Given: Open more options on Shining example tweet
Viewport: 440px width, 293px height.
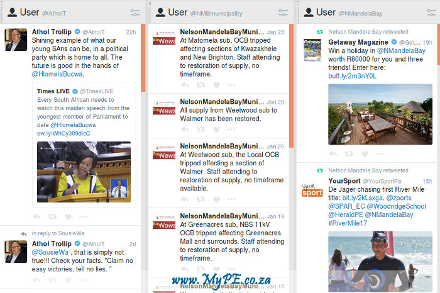Looking at the screenshot, I should point(83,217).
